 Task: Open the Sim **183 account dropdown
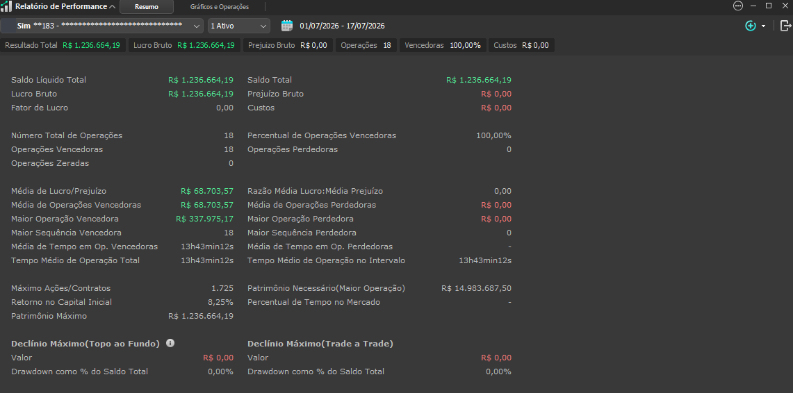(x=103, y=26)
